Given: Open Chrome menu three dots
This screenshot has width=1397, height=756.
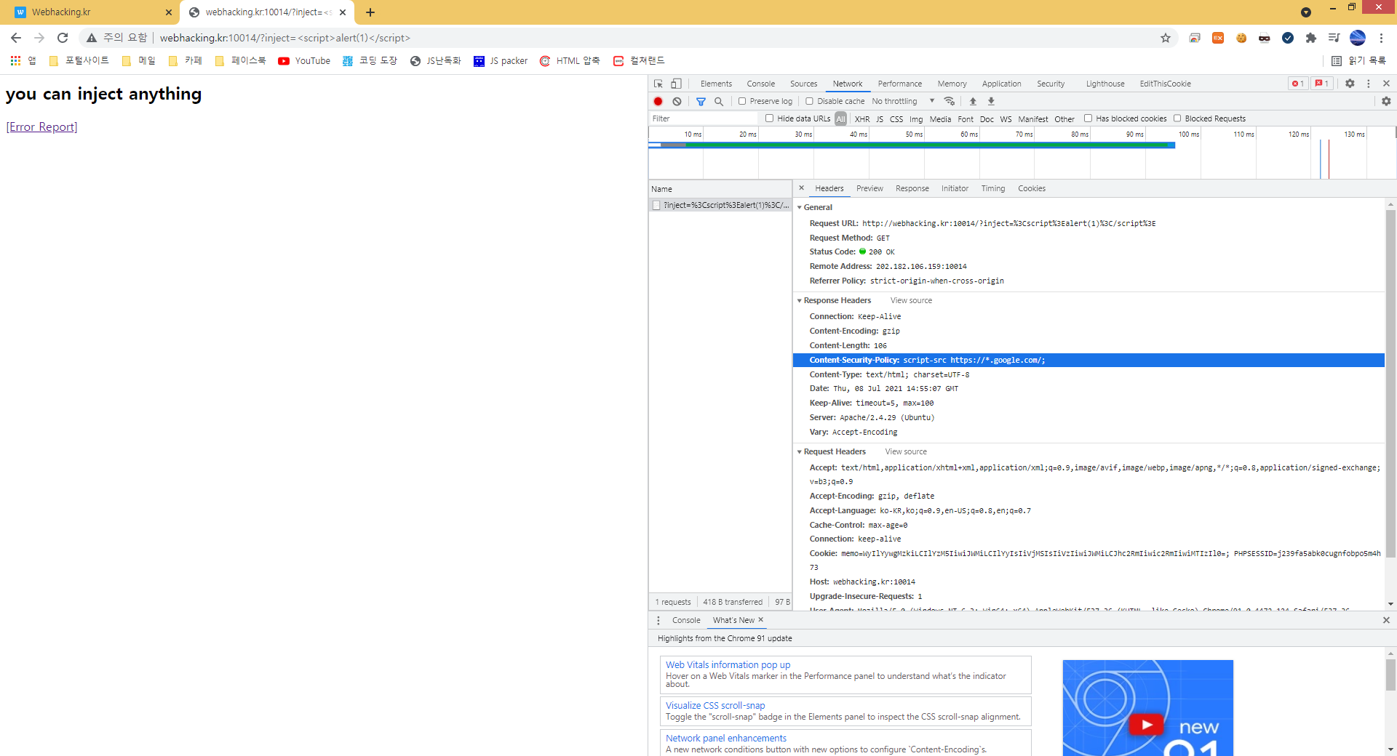Looking at the screenshot, I should pos(1381,38).
